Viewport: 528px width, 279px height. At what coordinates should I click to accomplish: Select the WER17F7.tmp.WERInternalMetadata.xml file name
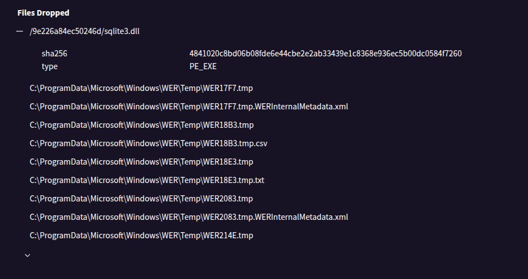pyautogui.click(x=276, y=107)
